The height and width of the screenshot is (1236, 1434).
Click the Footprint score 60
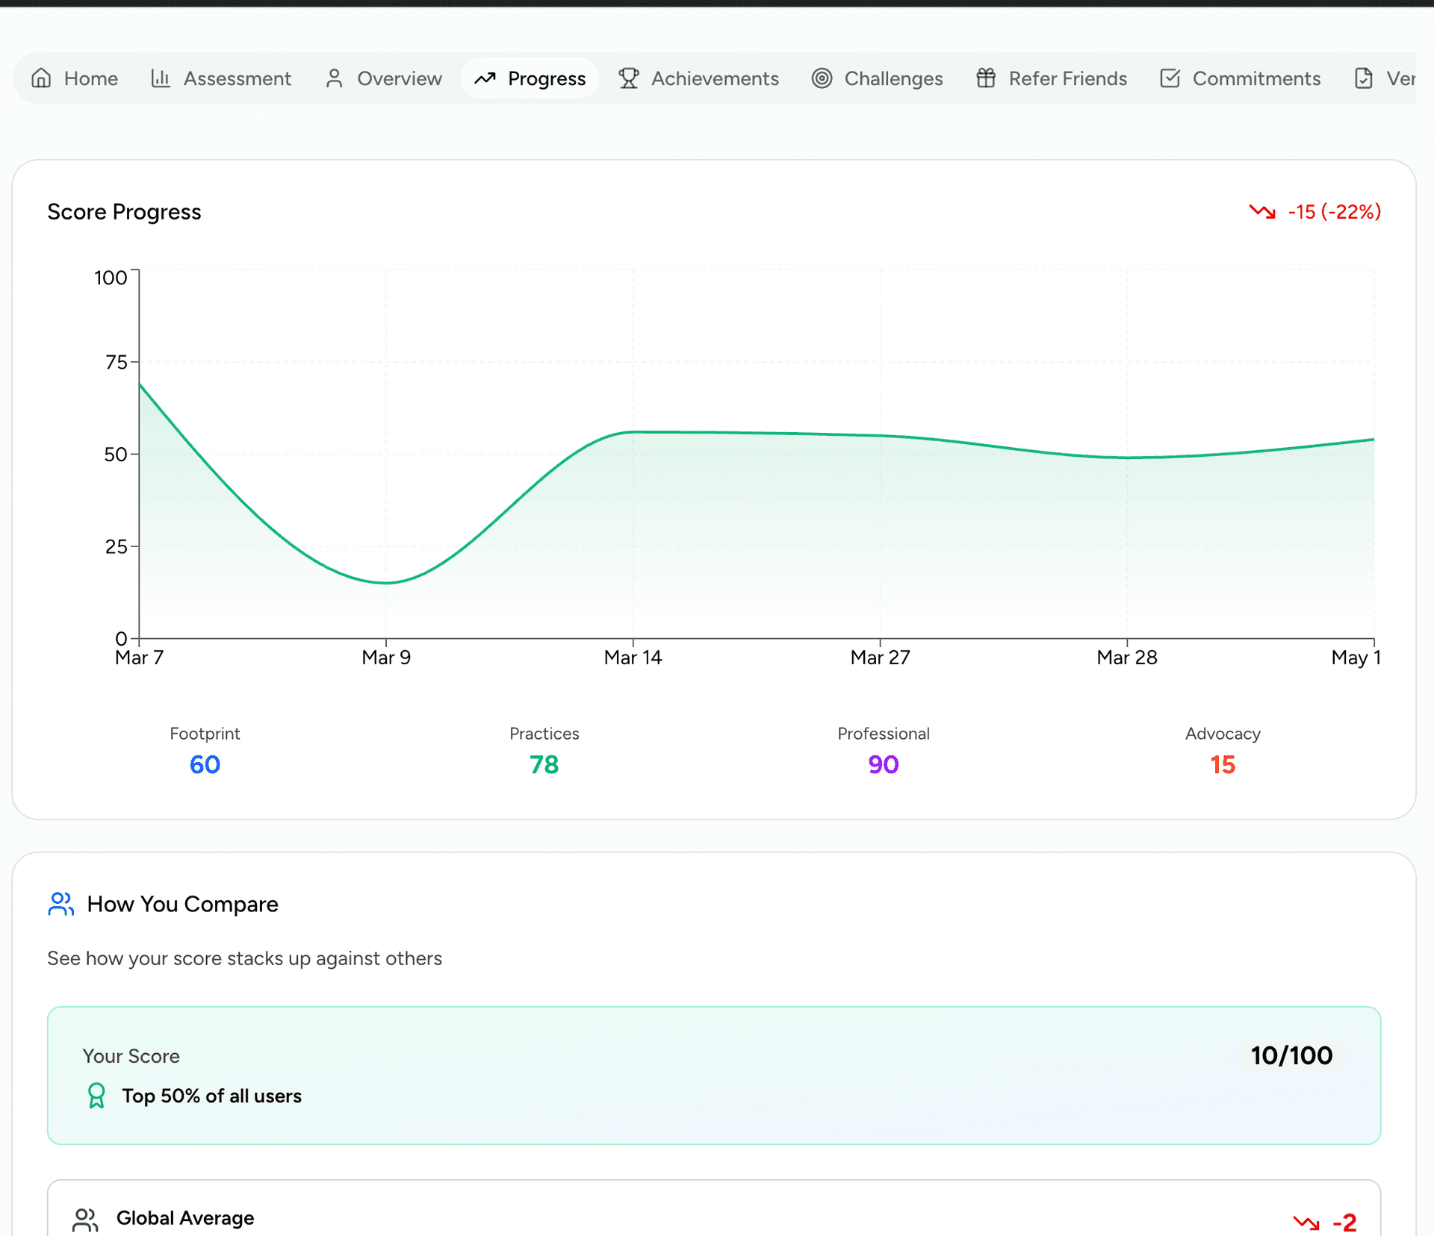coord(205,764)
